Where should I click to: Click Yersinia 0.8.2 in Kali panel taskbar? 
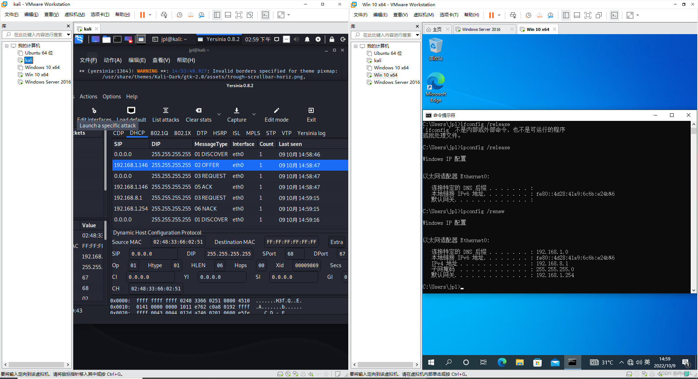click(219, 39)
